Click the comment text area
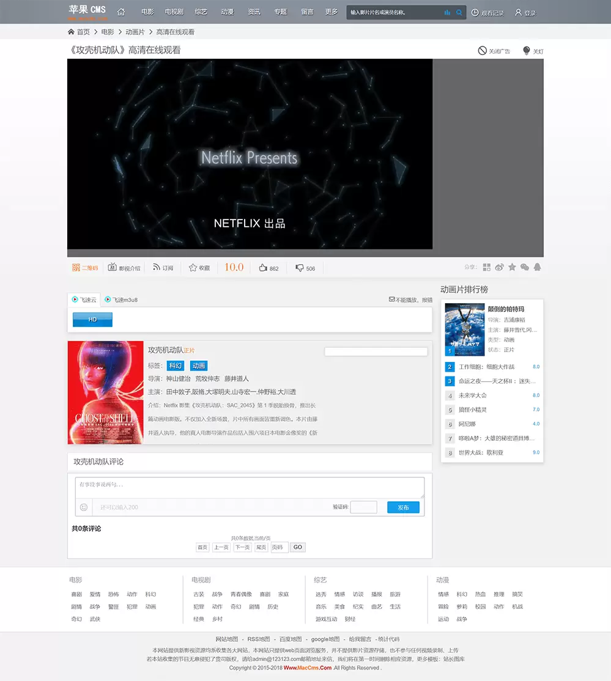 (x=250, y=488)
